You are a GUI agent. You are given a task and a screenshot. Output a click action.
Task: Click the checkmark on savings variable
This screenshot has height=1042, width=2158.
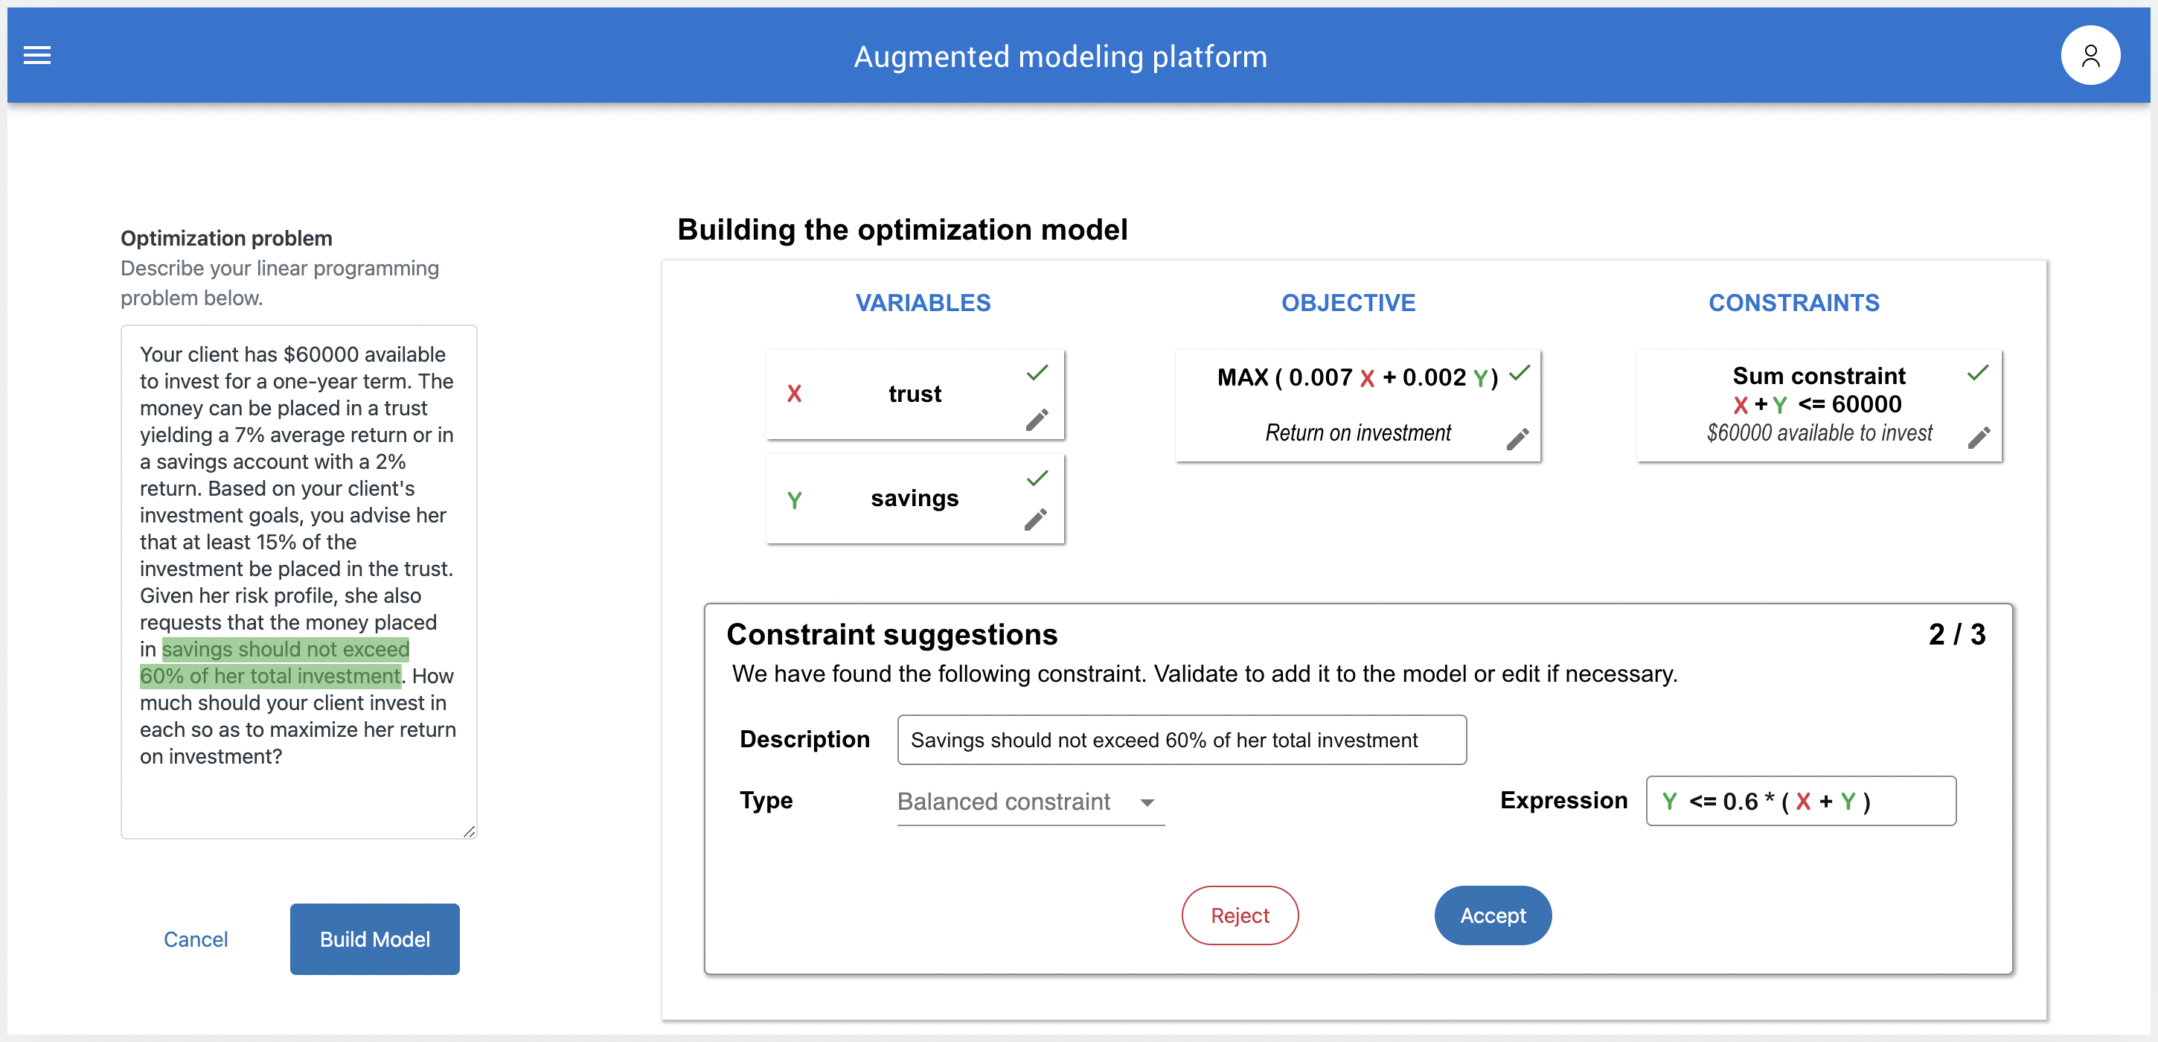(x=1037, y=479)
